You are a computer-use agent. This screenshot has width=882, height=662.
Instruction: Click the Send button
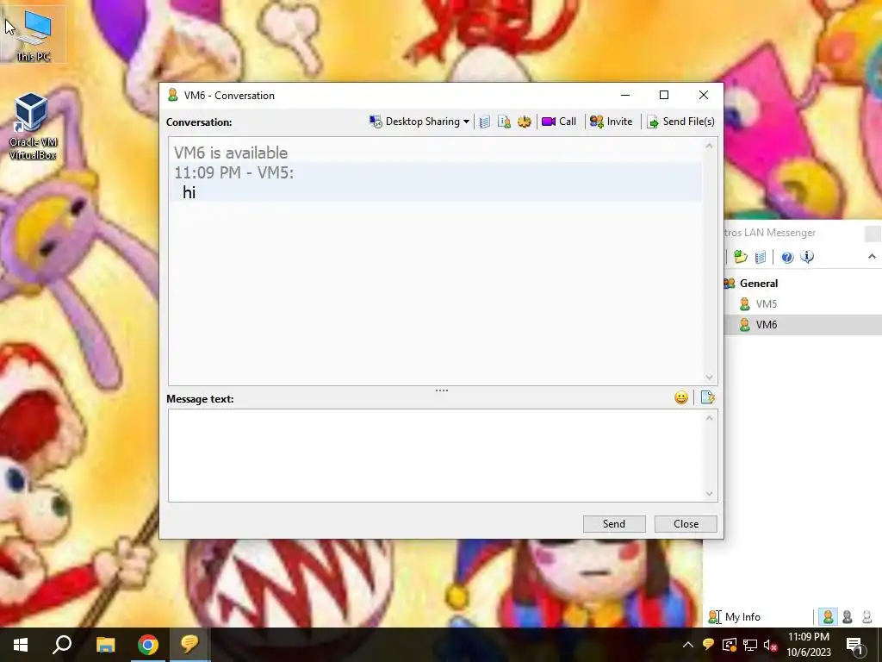614,524
